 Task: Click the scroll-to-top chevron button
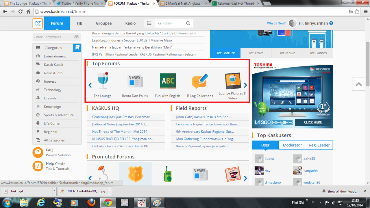359,84
